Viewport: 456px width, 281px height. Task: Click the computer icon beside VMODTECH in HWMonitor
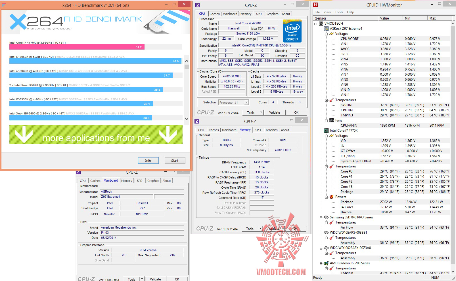[x=321, y=24]
